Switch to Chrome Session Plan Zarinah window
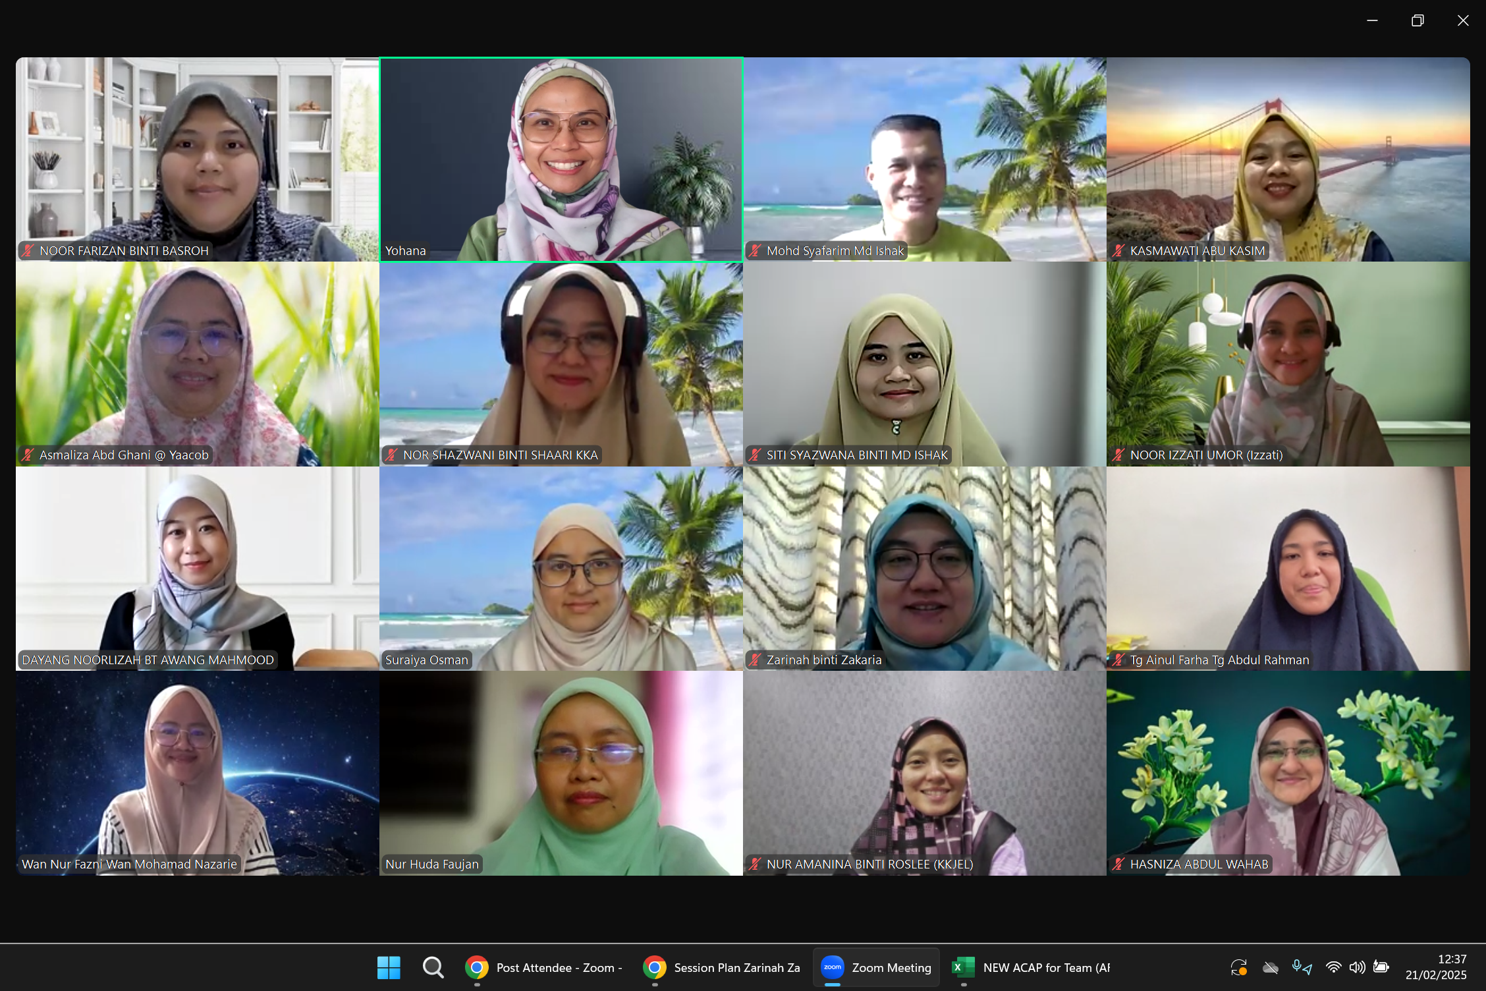This screenshot has width=1486, height=991. tap(722, 967)
